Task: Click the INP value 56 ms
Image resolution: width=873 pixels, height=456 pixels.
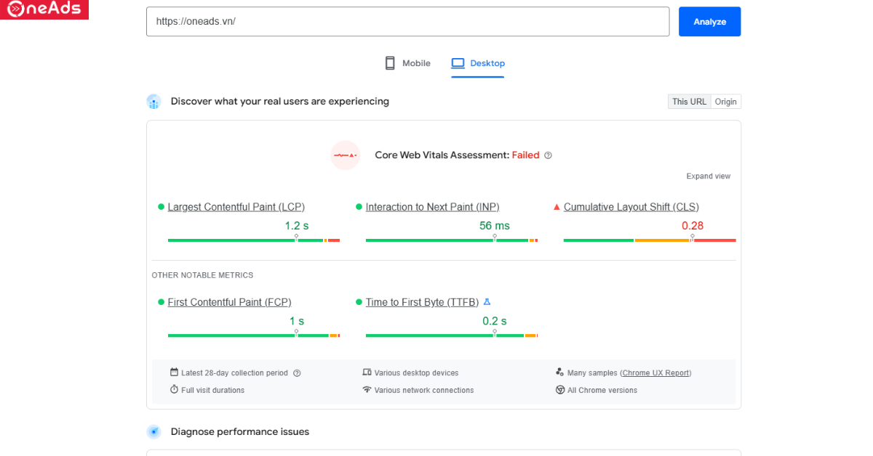Action: pyautogui.click(x=495, y=226)
